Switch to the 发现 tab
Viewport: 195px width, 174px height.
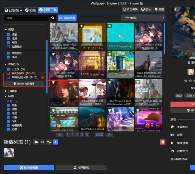pos(31,10)
